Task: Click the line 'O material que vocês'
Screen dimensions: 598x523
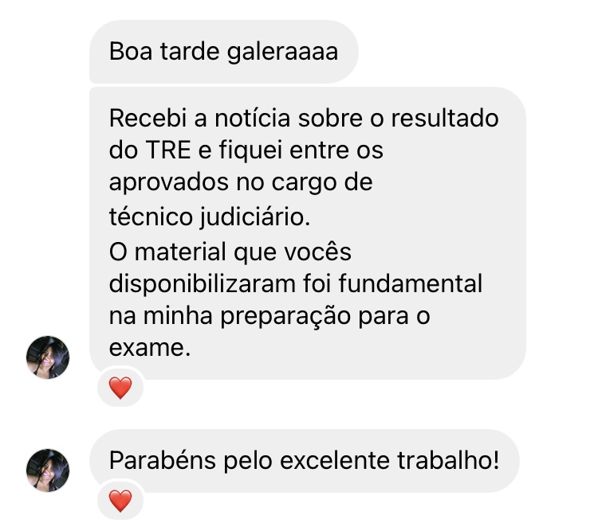Action: (230, 252)
